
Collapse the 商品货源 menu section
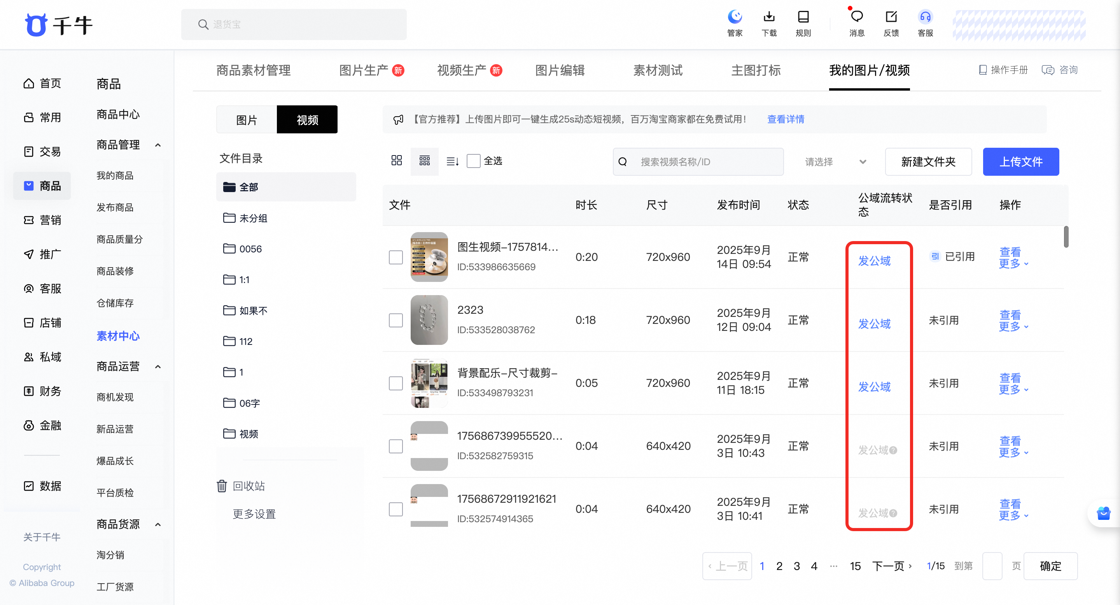point(158,525)
